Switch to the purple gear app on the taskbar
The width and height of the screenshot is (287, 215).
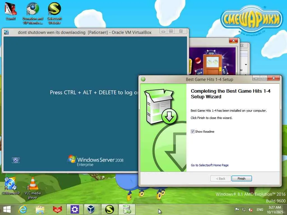[75, 209]
